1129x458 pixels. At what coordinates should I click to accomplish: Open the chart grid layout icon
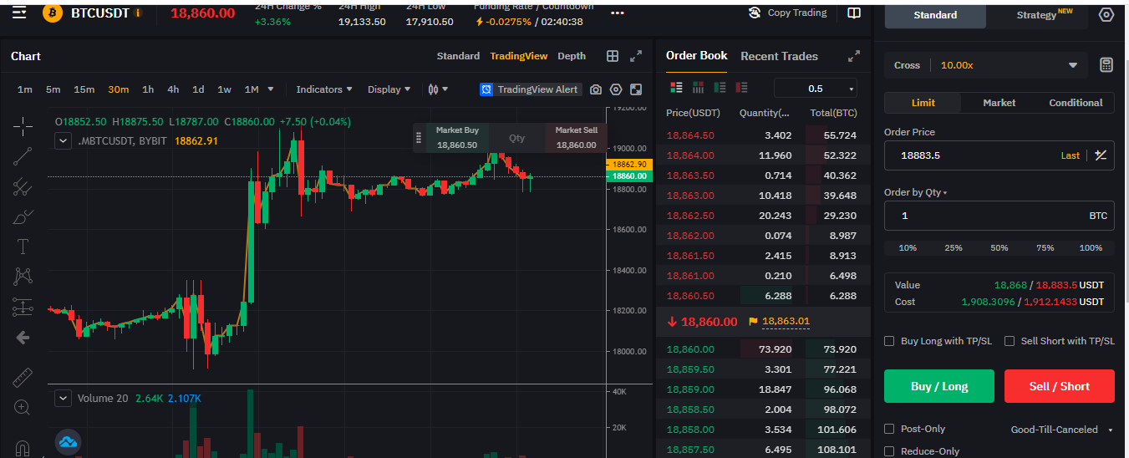pyautogui.click(x=613, y=56)
